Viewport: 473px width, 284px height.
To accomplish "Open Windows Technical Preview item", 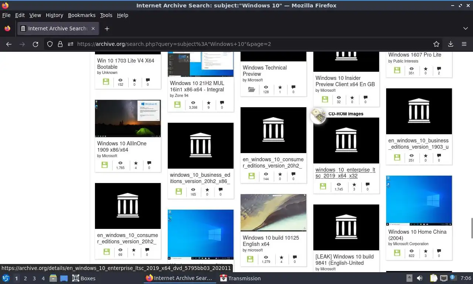I will point(265,71).
